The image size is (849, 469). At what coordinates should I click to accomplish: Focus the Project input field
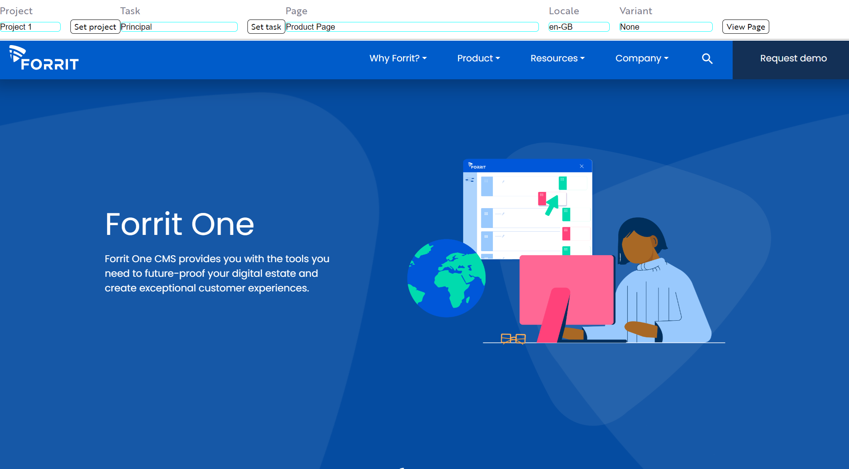coord(30,27)
